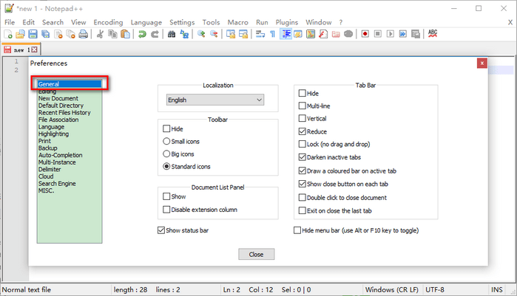
Task: Toggle the Word Wrap toolbar icon
Action: pos(260,34)
